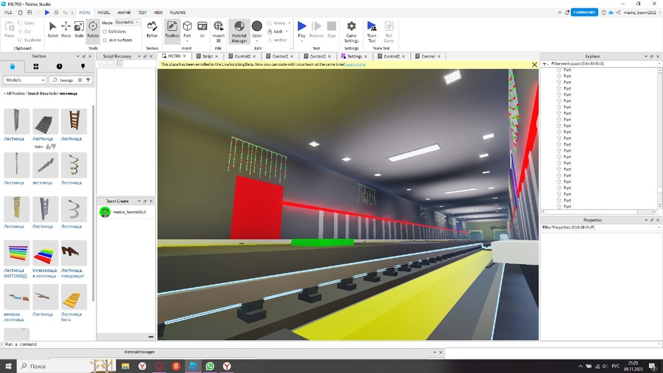Click the Collaborate button
This screenshot has height=373, width=663.
click(x=585, y=12)
